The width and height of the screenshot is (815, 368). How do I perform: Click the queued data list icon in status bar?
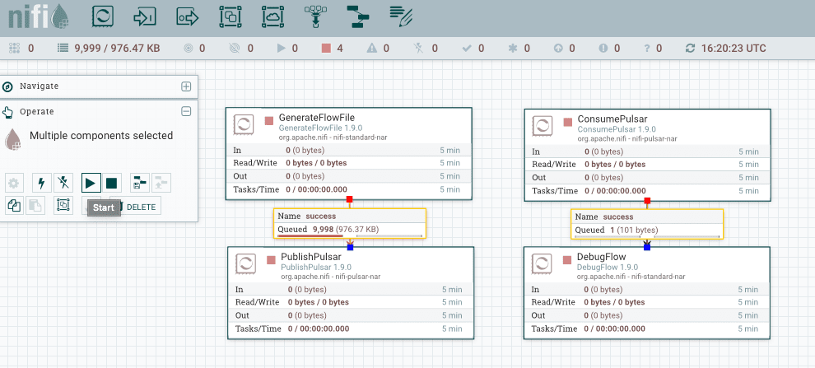[x=63, y=49]
